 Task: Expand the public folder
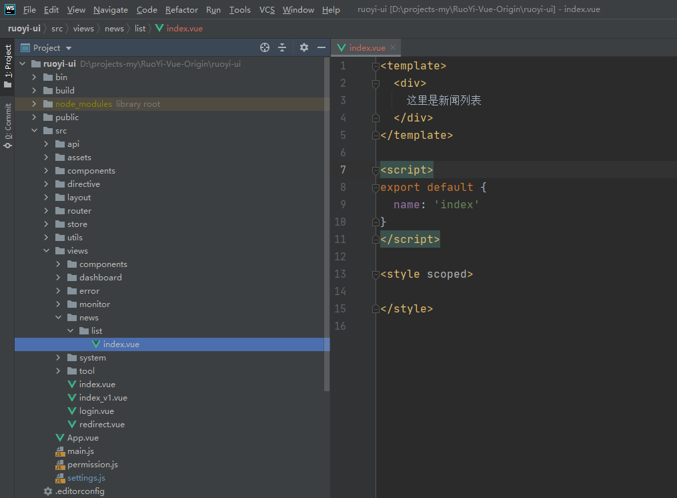point(34,117)
